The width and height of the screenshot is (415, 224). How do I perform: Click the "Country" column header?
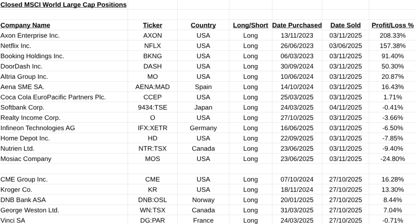point(203,25)
